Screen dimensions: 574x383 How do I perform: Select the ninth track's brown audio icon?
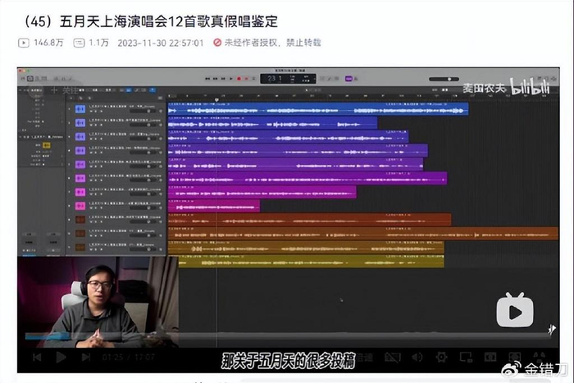pos(80,220)
